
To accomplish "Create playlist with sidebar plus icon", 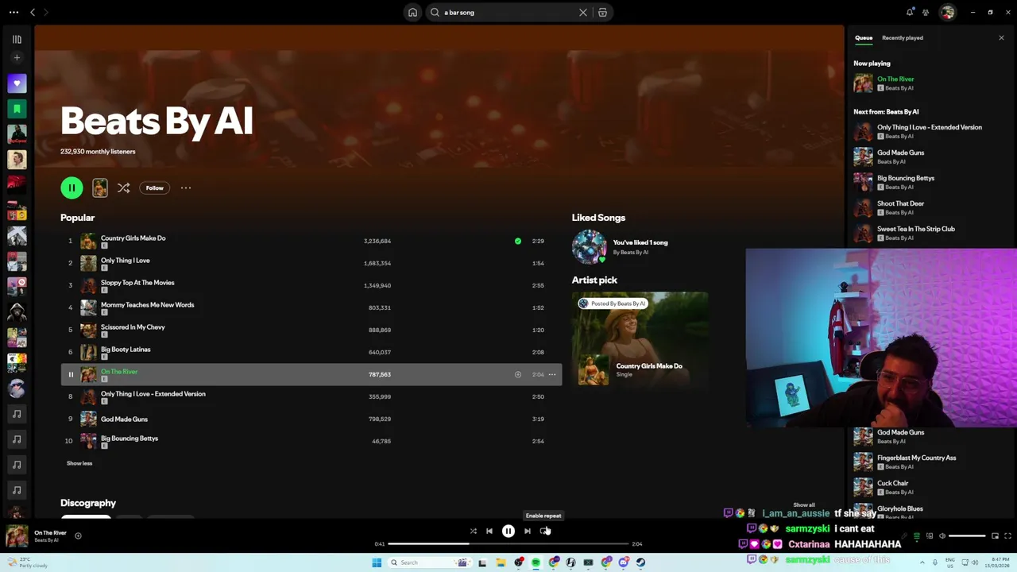I will tap(17, 58).
